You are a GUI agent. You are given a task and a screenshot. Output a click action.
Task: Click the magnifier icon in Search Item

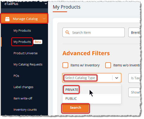tap(67, 32)
